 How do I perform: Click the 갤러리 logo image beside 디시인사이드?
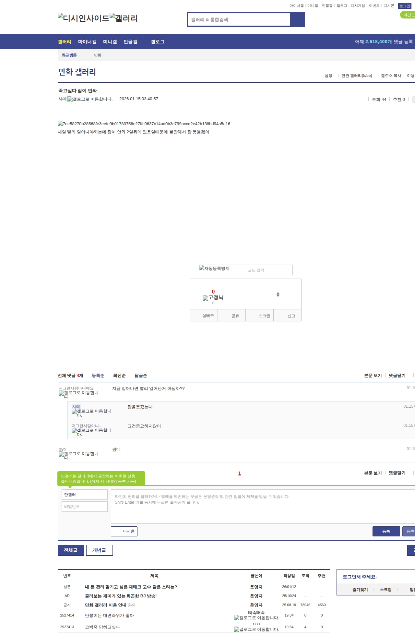(x=124, y=18)
